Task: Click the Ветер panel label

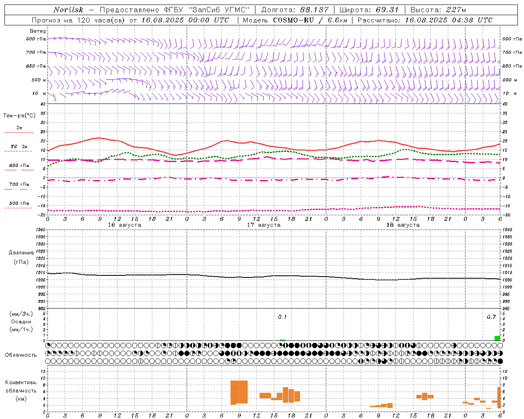Action: 38,31
